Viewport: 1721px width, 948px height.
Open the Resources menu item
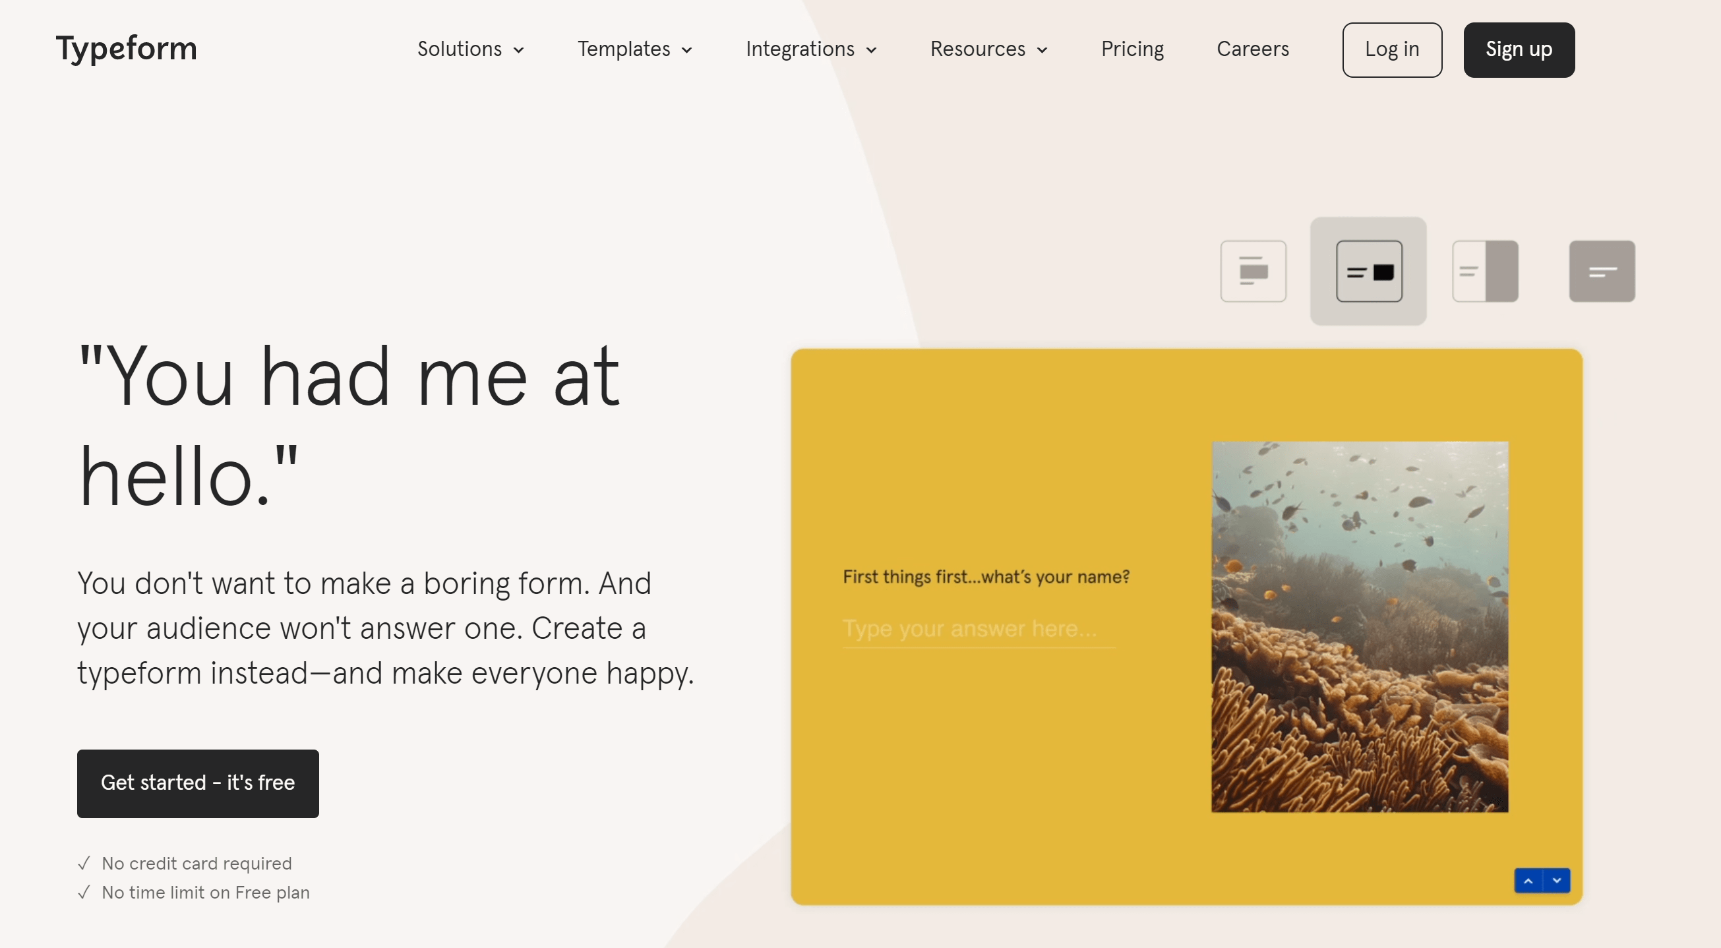click(988, 49)
